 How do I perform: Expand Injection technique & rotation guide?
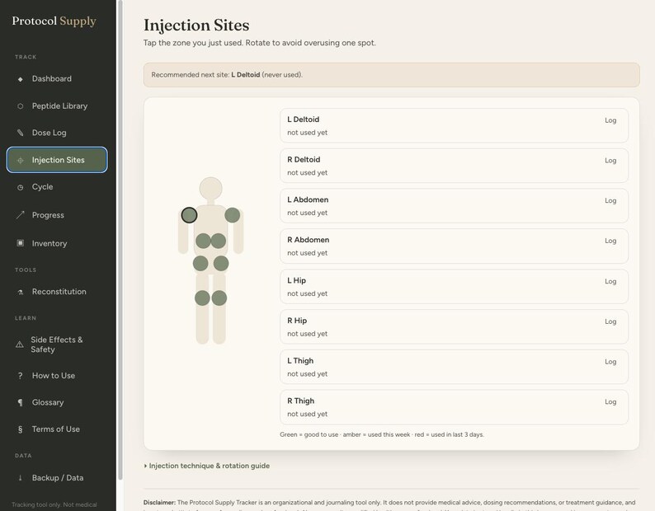click(x=207, y=466)
